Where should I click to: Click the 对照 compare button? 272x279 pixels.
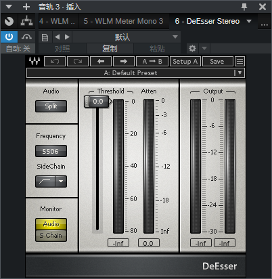click(x=62, y=49)
